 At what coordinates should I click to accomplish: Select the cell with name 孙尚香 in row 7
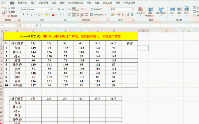coord(17,65)
